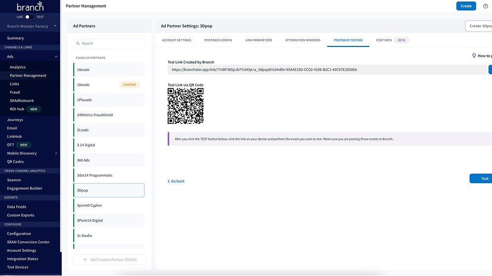Screen dimensions: 492x276
Task: Open Data Feeds
Action: click(16, 207)
